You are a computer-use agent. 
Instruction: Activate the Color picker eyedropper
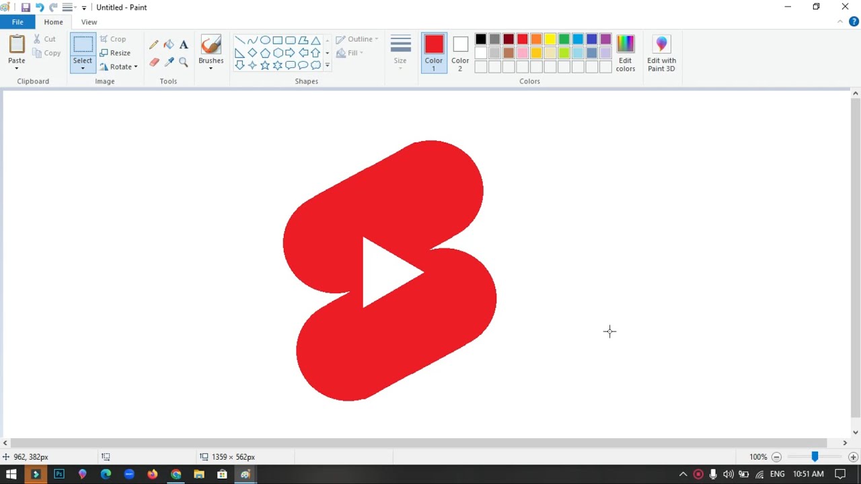pos(169,62)
